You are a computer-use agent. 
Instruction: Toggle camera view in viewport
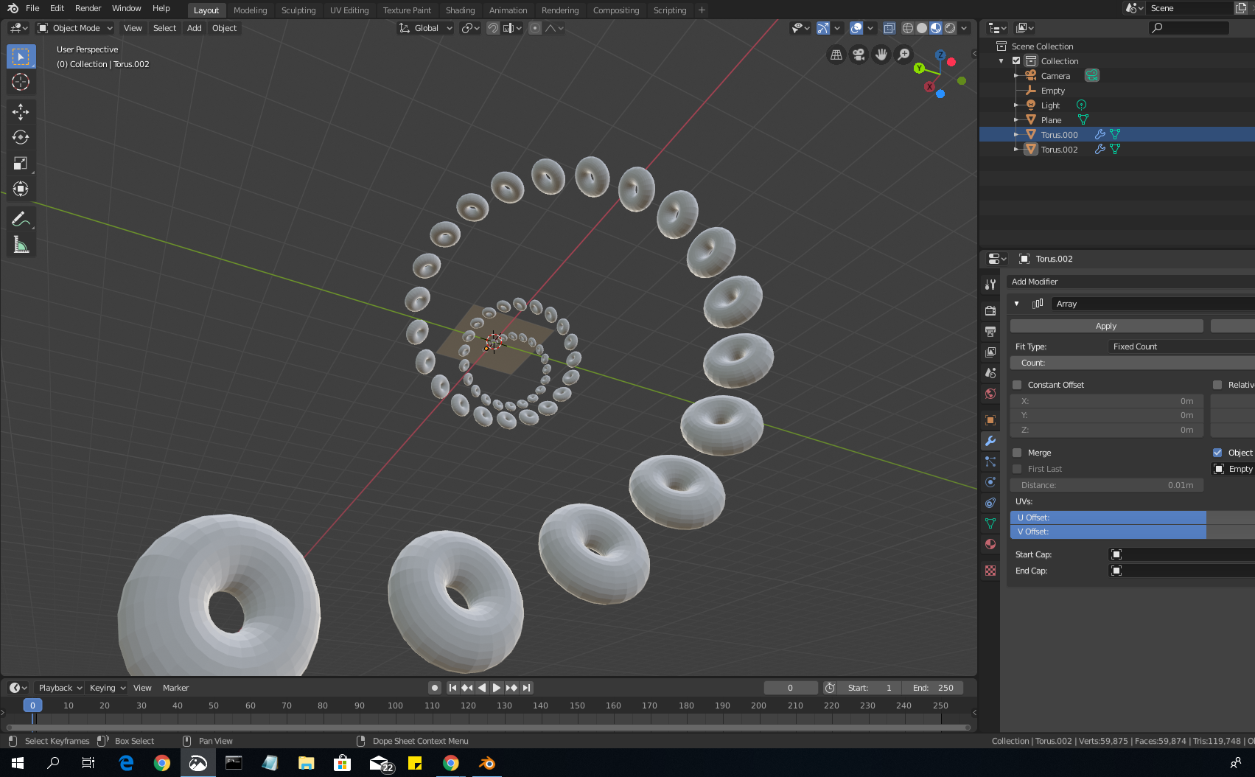[x=859, y=55]
